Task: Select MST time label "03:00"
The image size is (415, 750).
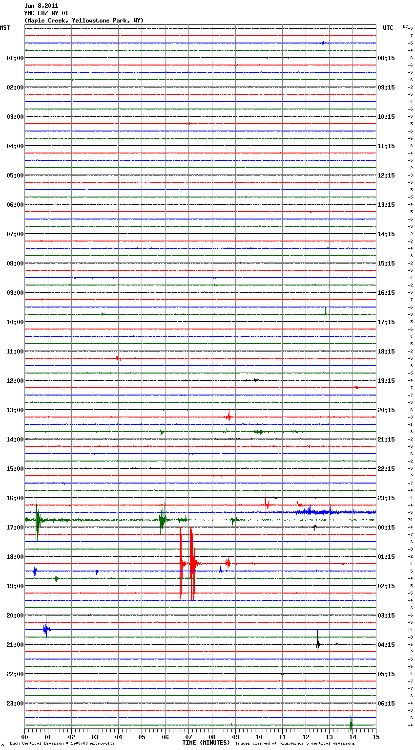Action: point(15,117)
